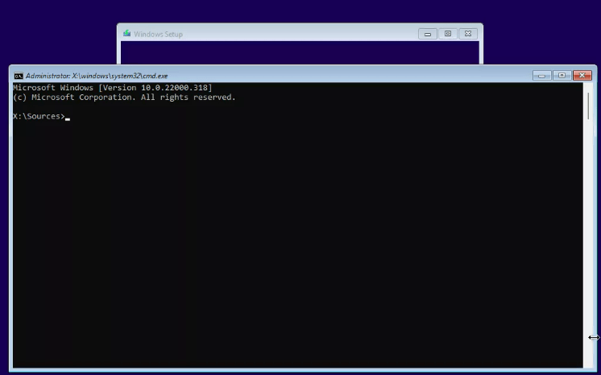Click the cmd window vertical scrollbar thumb

[x=588, y=106]
